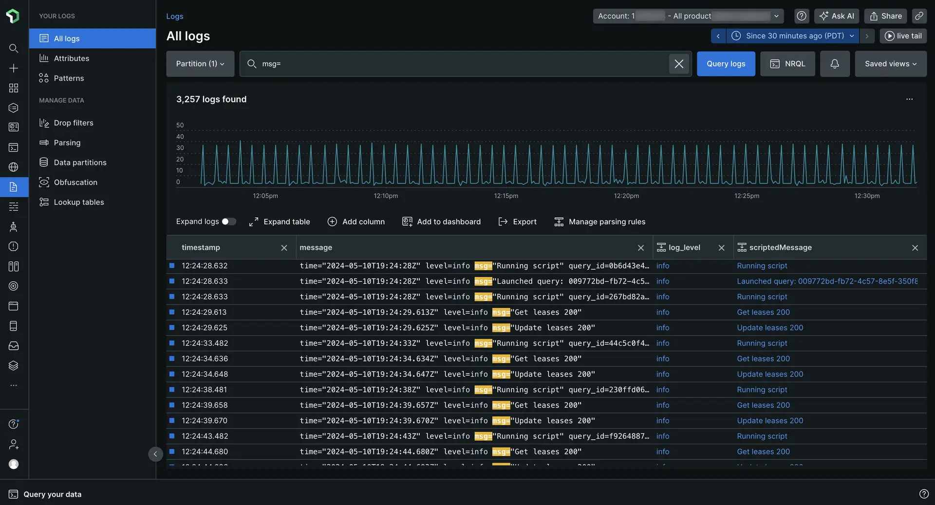Copy permalink with the link icon
Screen dimensions: 935x505
919,16
